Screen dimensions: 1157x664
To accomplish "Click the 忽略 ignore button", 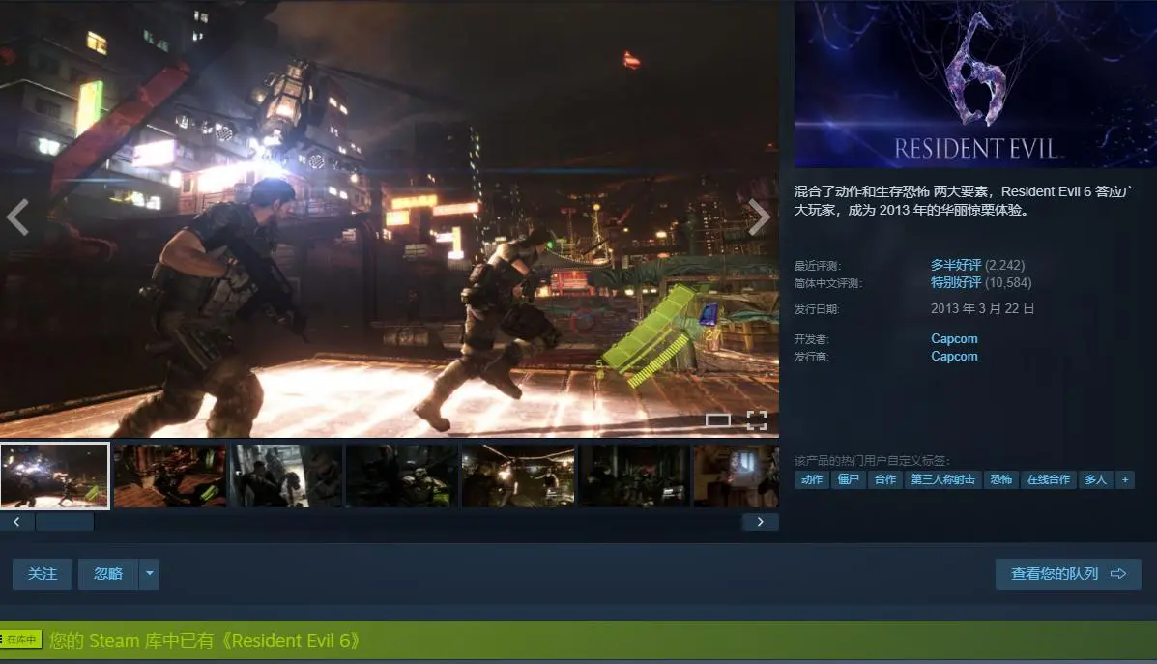I will click(x=108, y=574).
